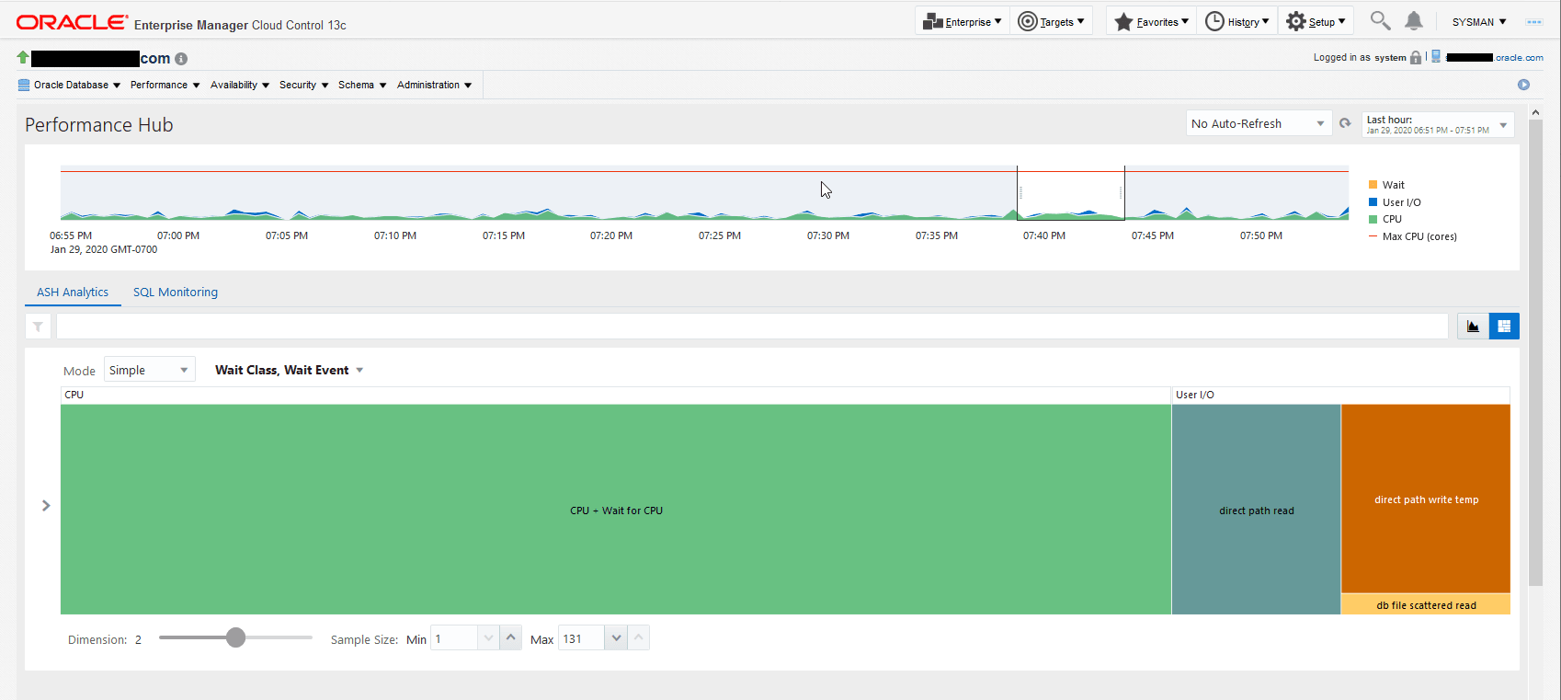The height and width of the screenshot is (700, 1561).
Task: Click the Wait legend orange swatch
Action: click(x=1373, y=185)
